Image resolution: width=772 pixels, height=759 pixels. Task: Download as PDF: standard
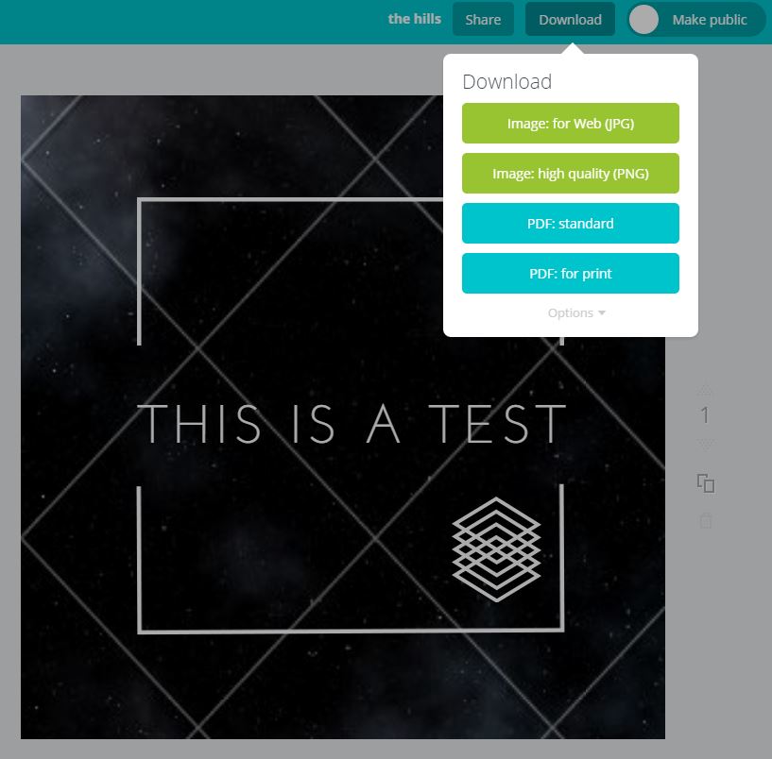(x=570, y=224)
